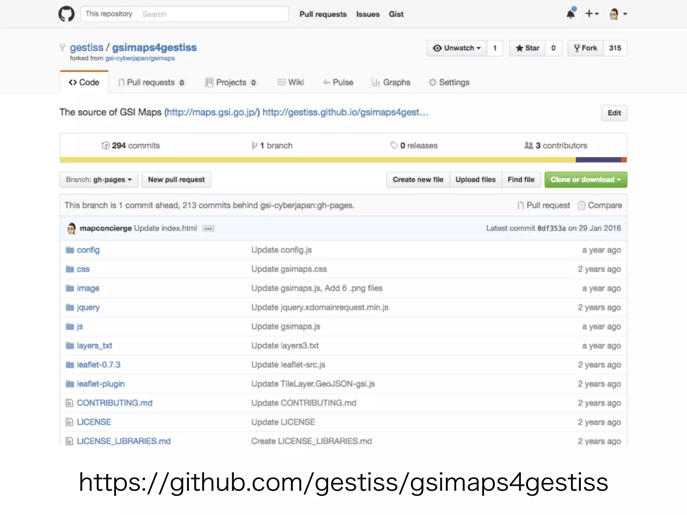View the 1 branch list

pyautogui.click(x=272, y=146)
